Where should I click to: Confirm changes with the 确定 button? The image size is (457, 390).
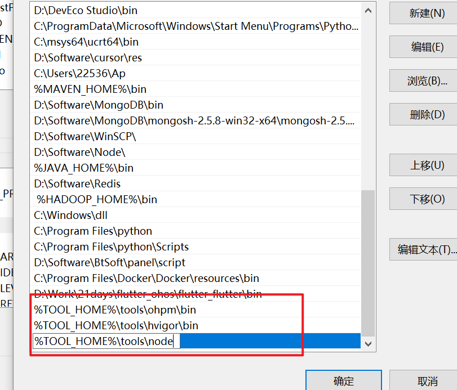click(343, 380)
